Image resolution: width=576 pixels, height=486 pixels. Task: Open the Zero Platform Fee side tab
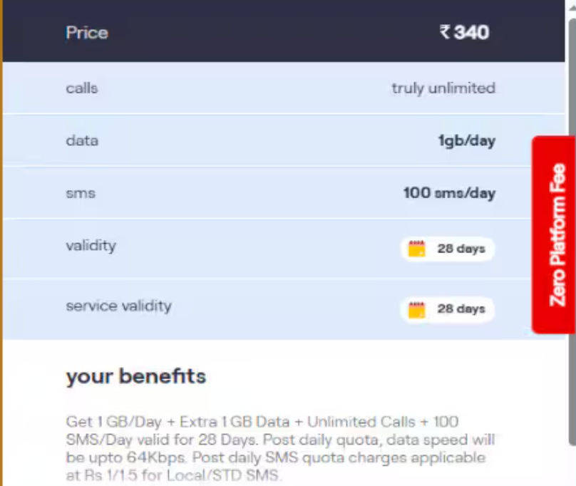click(x=554, y=234)
